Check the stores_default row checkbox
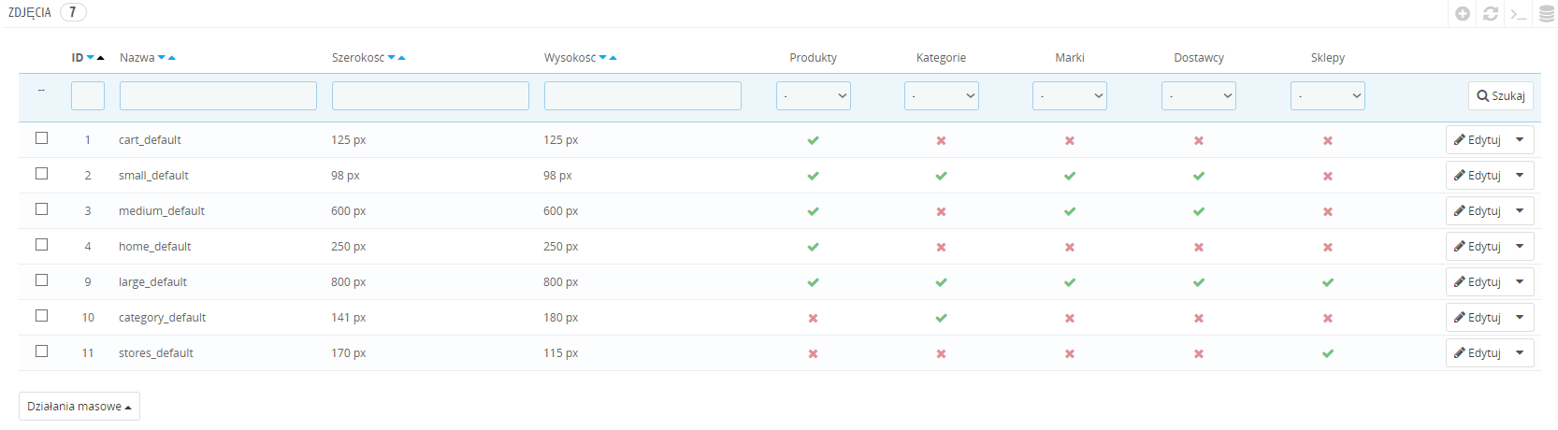The width and height of the screenshot is (1558, 430). pos(41,351)
